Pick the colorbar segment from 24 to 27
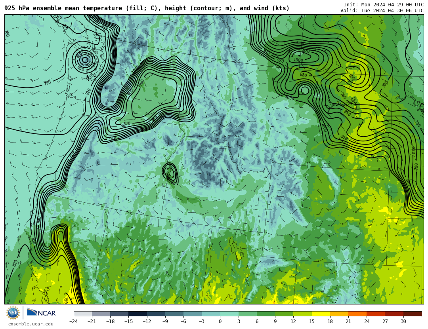 (376, 314)
